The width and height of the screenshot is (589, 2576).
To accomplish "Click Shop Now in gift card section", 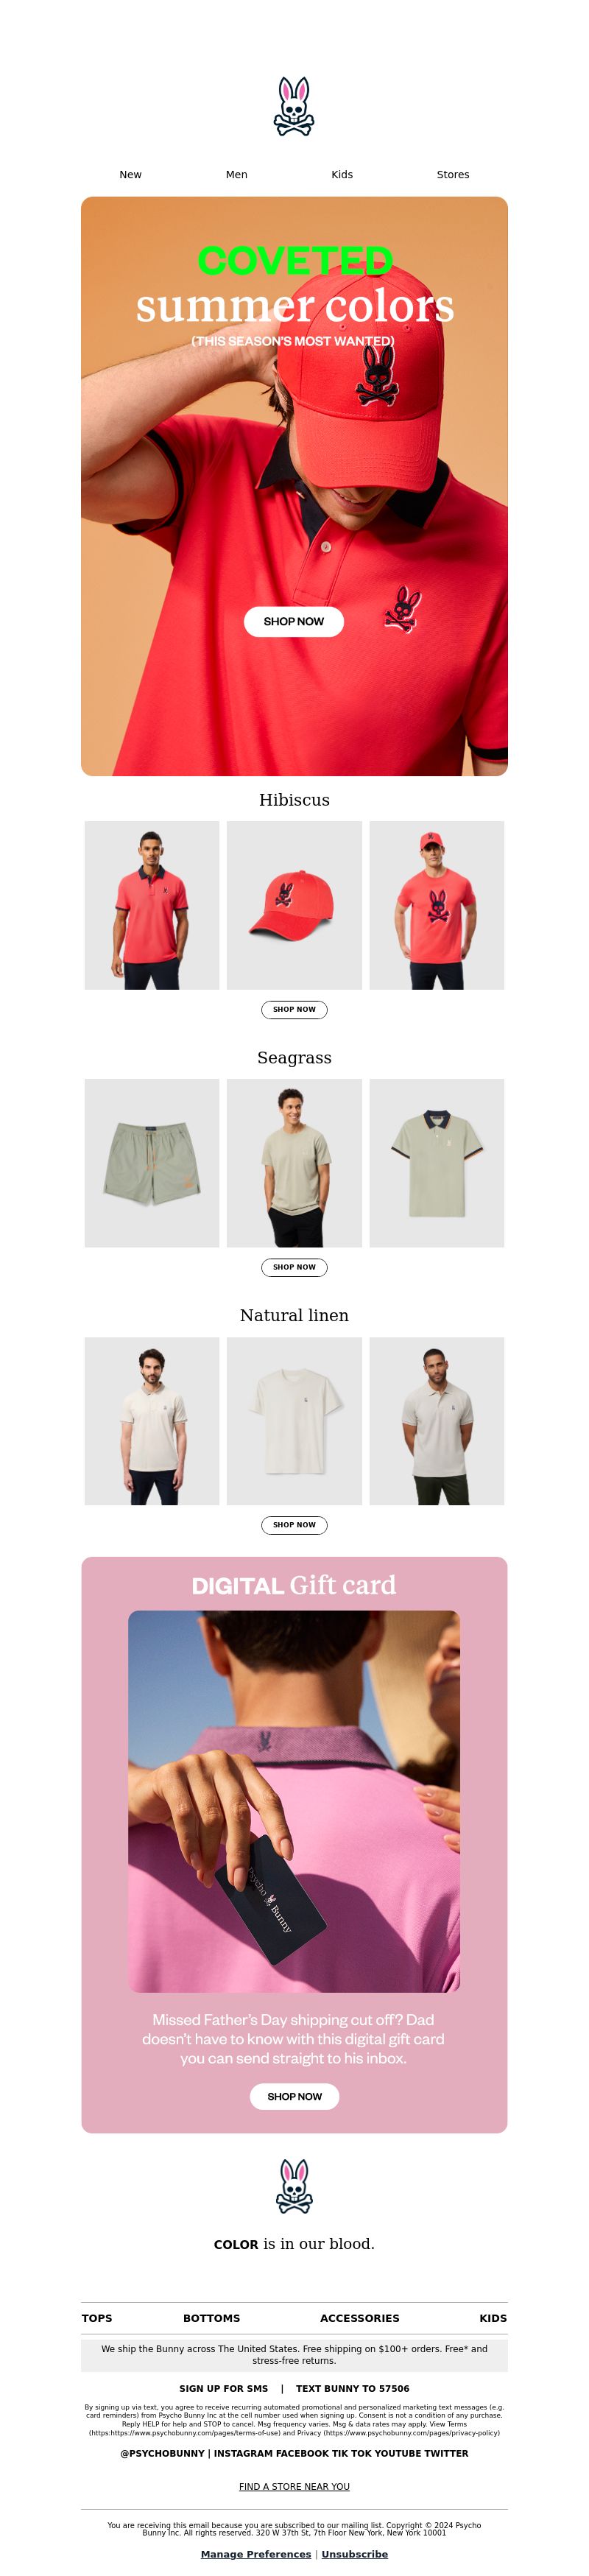I will pos(294,2096).
